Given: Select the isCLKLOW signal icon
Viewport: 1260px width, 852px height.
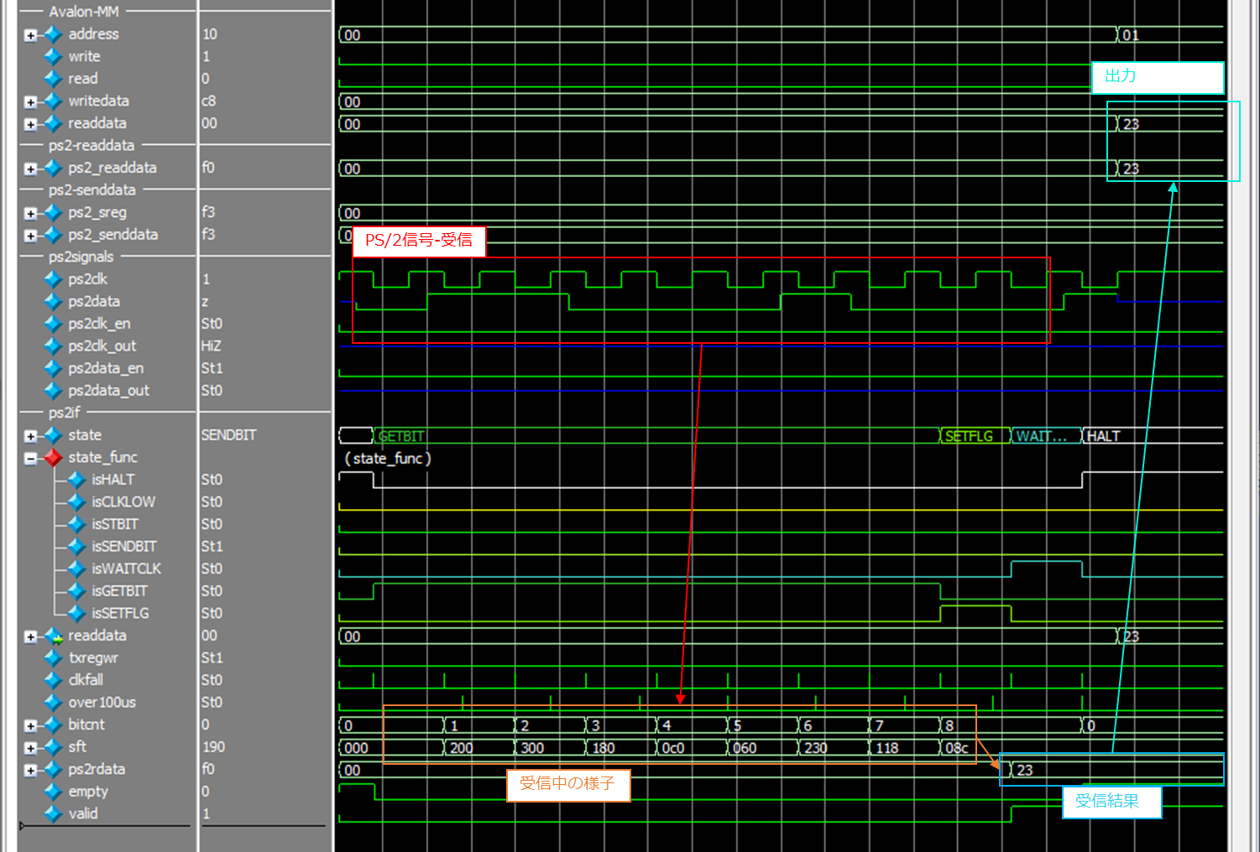Looking at the screenshot, I should pos(76,501).
